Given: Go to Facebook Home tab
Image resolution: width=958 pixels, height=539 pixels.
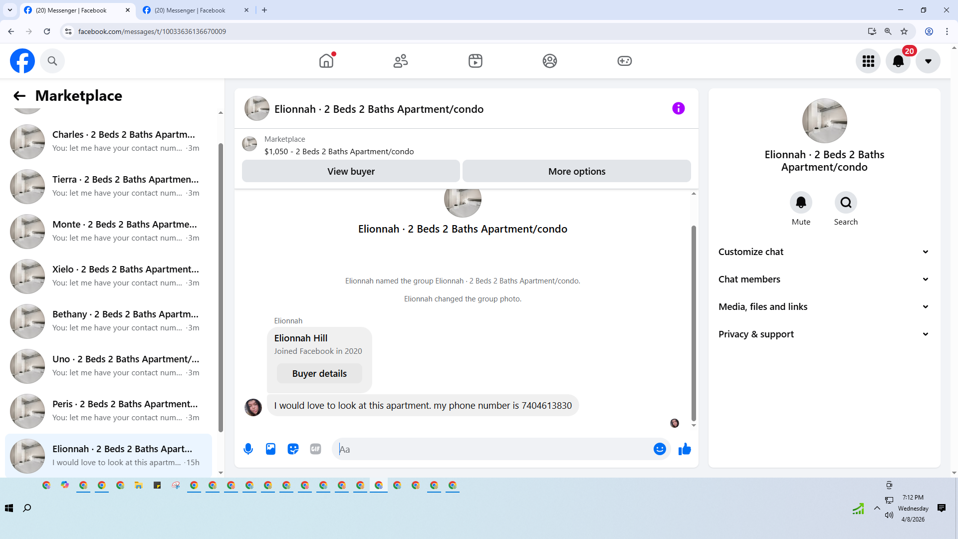Looking at the screenshot, I should (326, 61).
